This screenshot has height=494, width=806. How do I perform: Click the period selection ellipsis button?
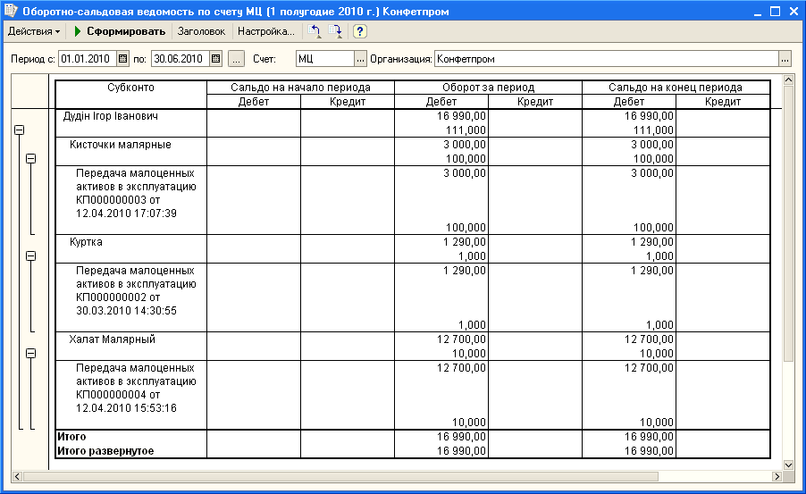(x=235, y=59)
